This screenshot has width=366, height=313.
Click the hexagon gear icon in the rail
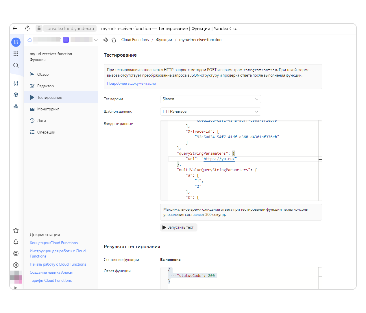(x=16, y=95)
